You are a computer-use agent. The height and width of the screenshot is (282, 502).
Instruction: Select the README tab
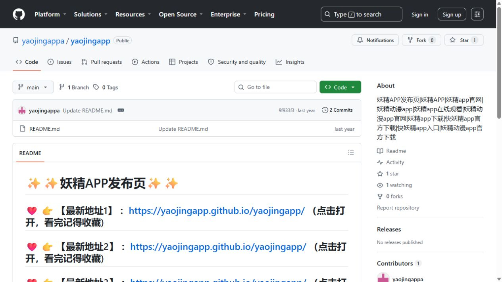coord(30,153)
